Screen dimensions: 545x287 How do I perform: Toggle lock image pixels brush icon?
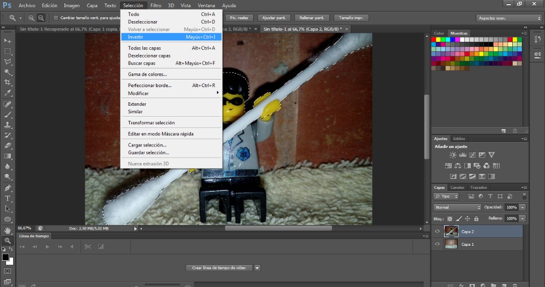pyautogui.click(x=459, y=219)
